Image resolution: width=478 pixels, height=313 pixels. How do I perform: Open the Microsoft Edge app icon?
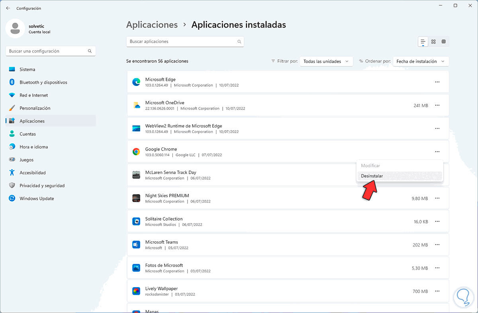136,82
